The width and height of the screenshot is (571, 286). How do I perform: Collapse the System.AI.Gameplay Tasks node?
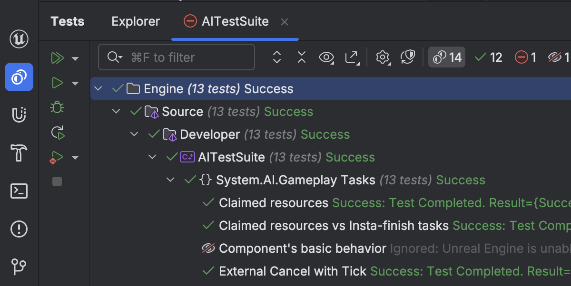click(x=170, y=180)
